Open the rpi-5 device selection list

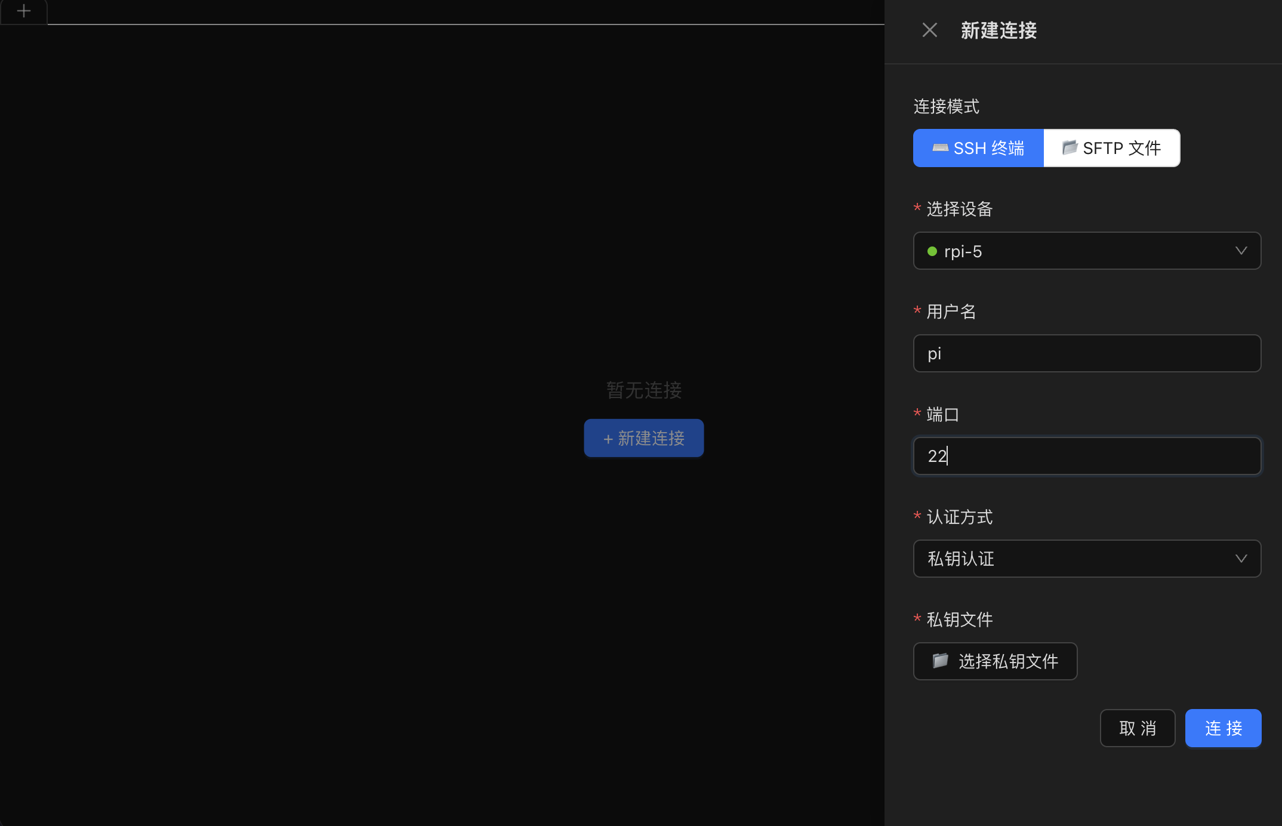click(x=1087, y=251)
